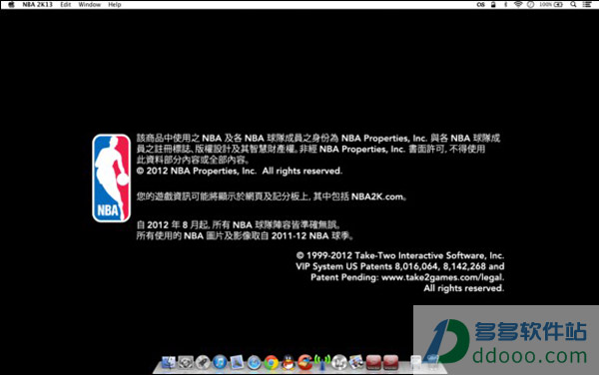Open the documents stack in Dock

point(416,362)
